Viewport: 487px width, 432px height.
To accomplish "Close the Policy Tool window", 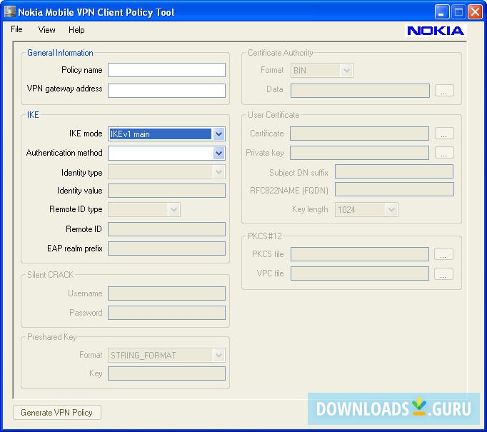I will (475, 12).
